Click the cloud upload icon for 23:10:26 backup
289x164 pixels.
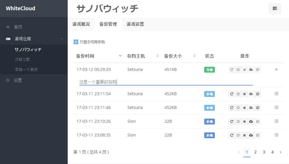[251, 122]
